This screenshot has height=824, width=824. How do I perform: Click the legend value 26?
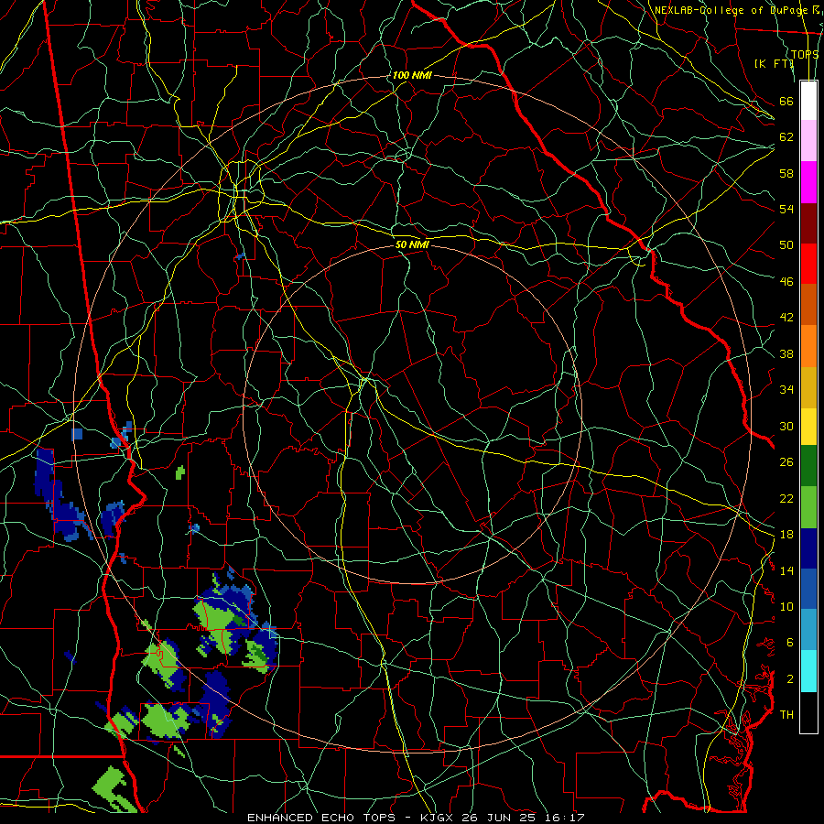(786, 462)
